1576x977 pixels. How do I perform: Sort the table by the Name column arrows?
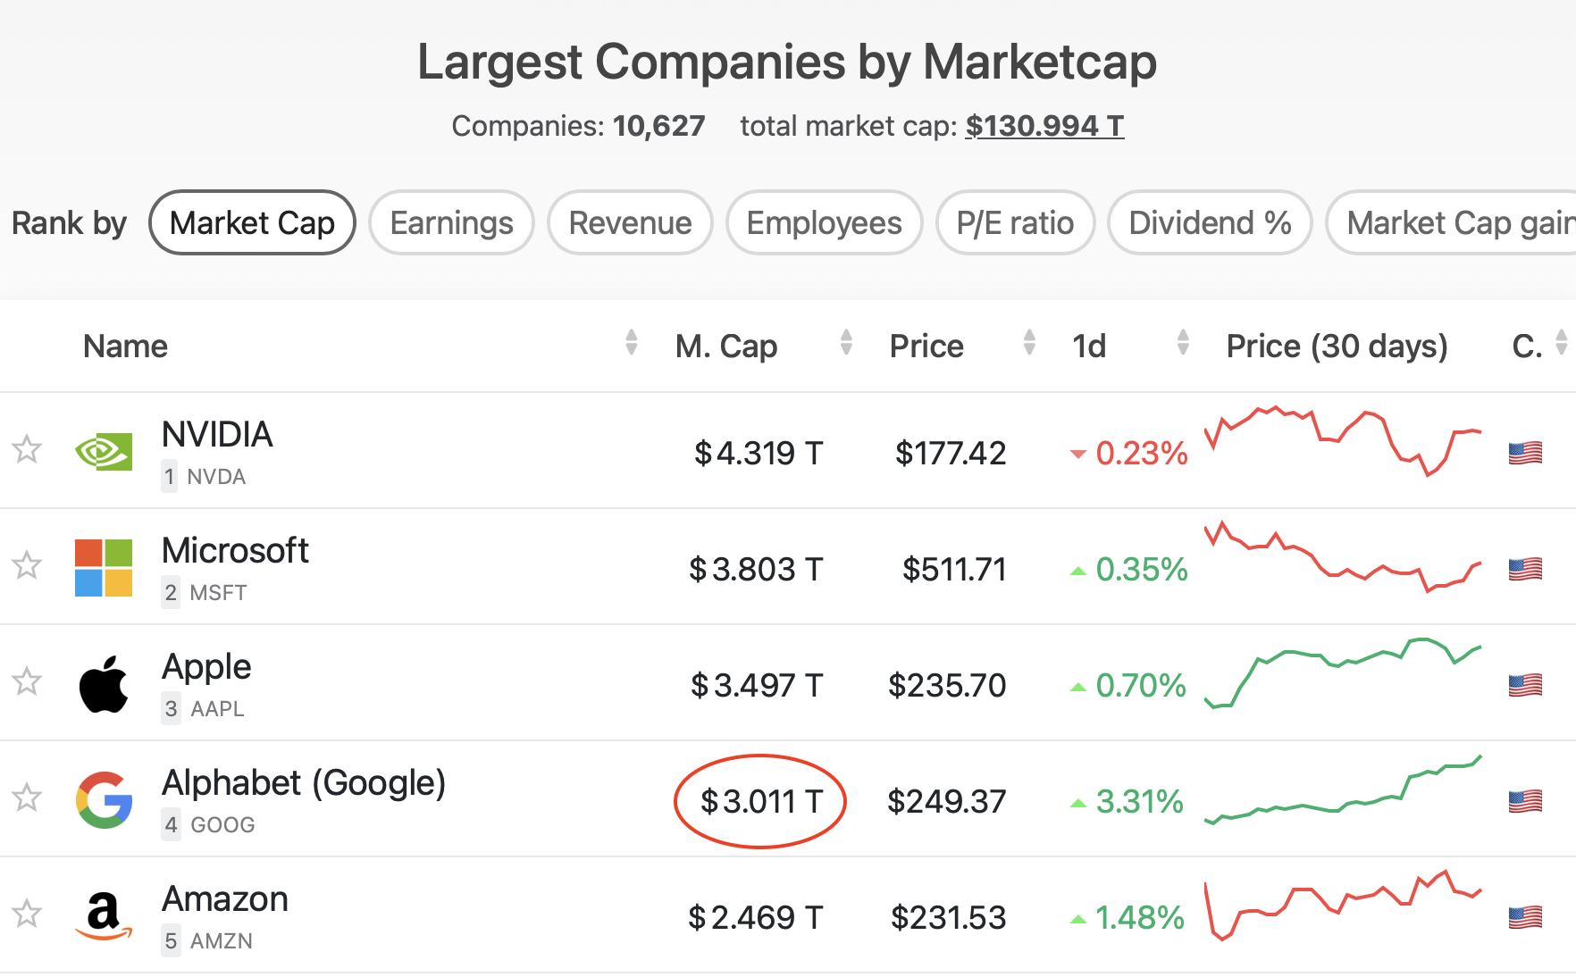(x=631, y=342)
